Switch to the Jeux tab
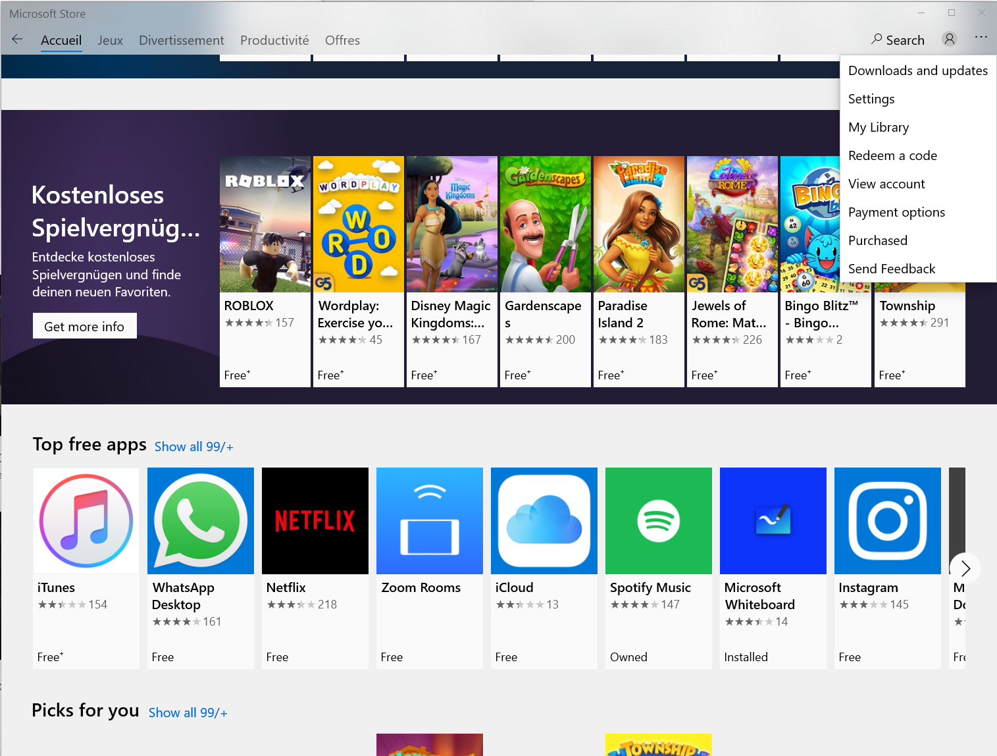The width and height of the screenshot is (997, 756). point(111,40)
